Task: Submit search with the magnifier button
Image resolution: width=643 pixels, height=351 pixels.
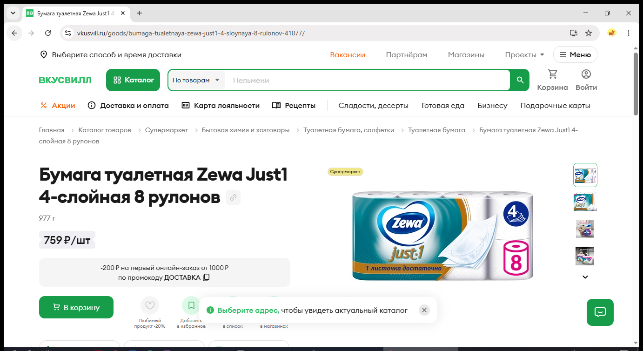Action: [520, 80]
